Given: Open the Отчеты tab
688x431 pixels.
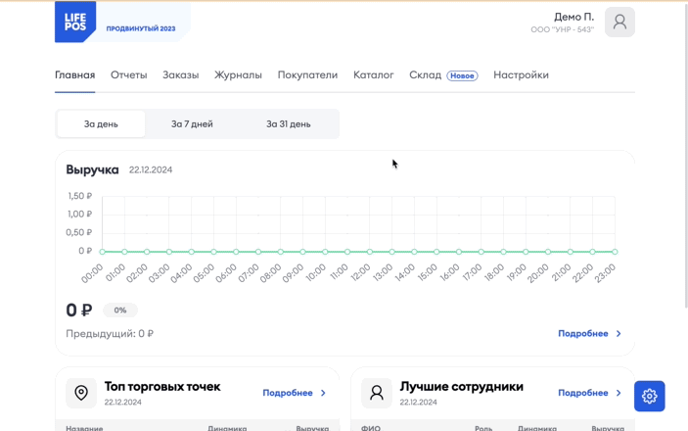Looking at the screenshot, I should [128, 75].
